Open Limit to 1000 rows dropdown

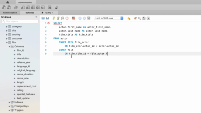[109, 18]
